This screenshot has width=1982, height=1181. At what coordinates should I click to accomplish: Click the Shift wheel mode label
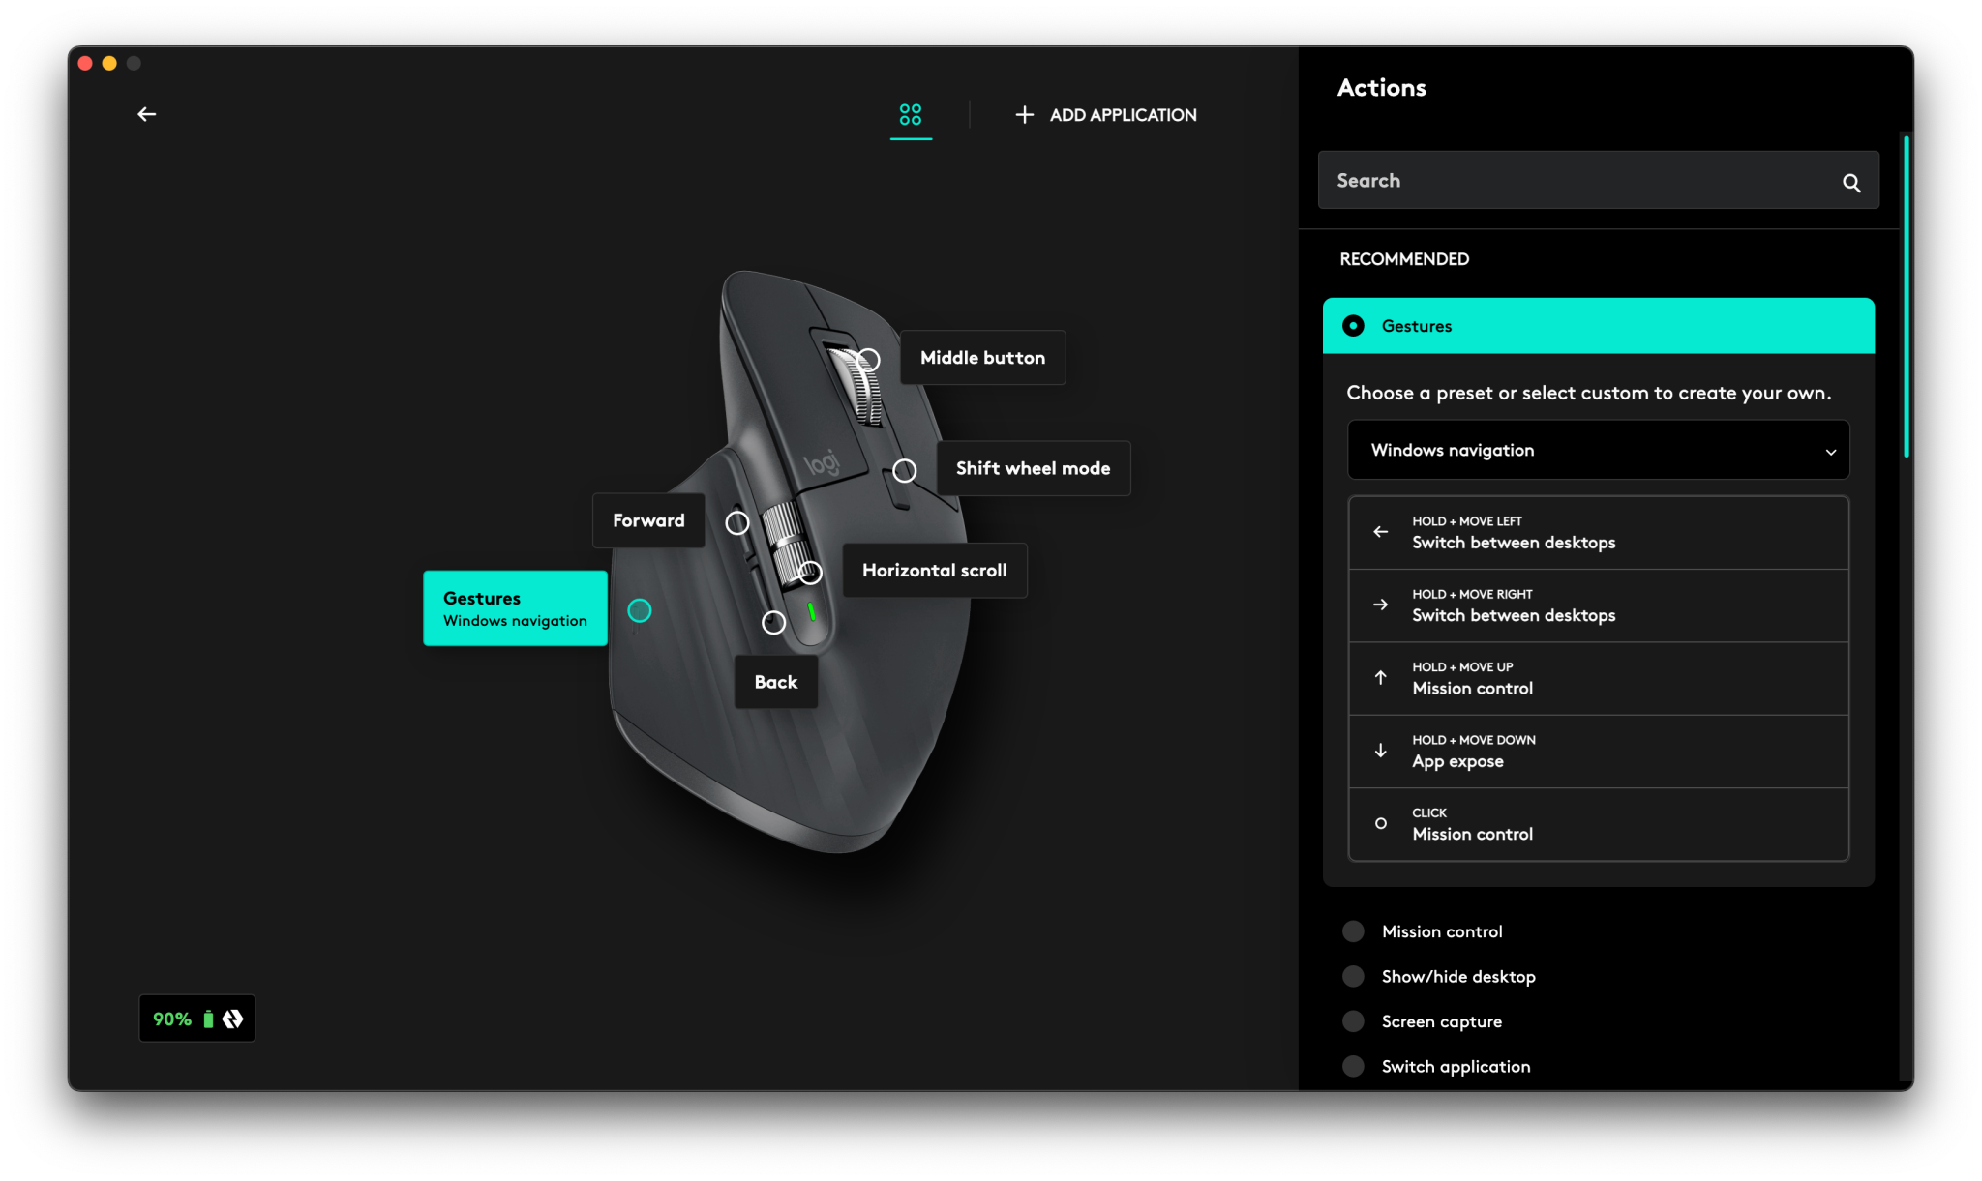pos(1033,467)
